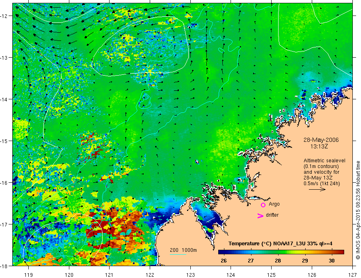Image resolution: width=361 pixels, height=278 pixels.
Task: Click the 126 longitude axis label
Action: pyautogui.click(x=312, y=275)
